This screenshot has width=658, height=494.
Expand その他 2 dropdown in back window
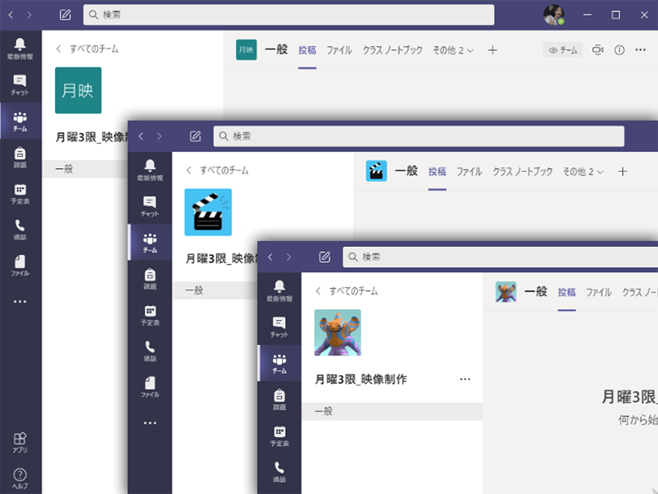453,50
